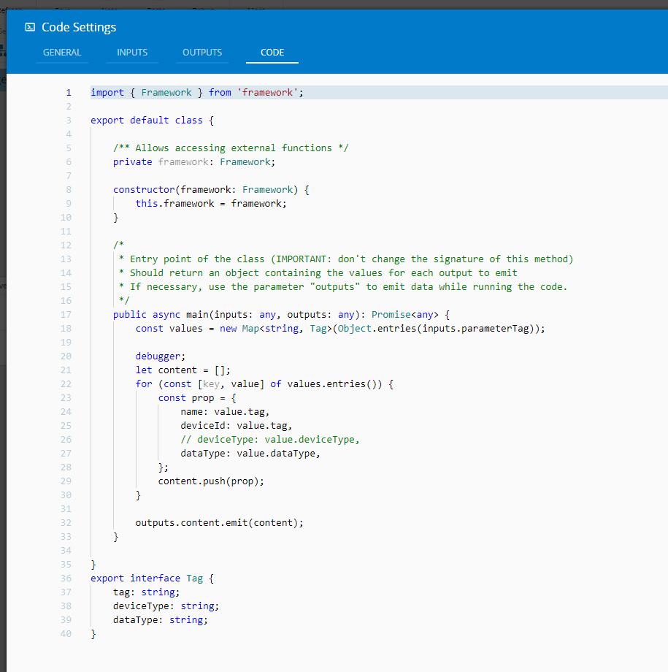This screenshot has width=668, height=672.
Task: Click 'inputs.parameterTag' on line 18
Action: (475, 329)
